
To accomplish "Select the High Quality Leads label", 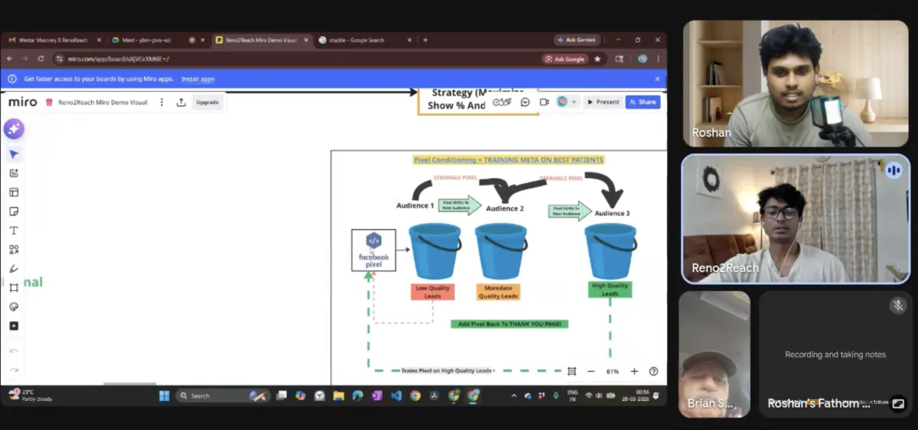I will [x=610, y=289].
